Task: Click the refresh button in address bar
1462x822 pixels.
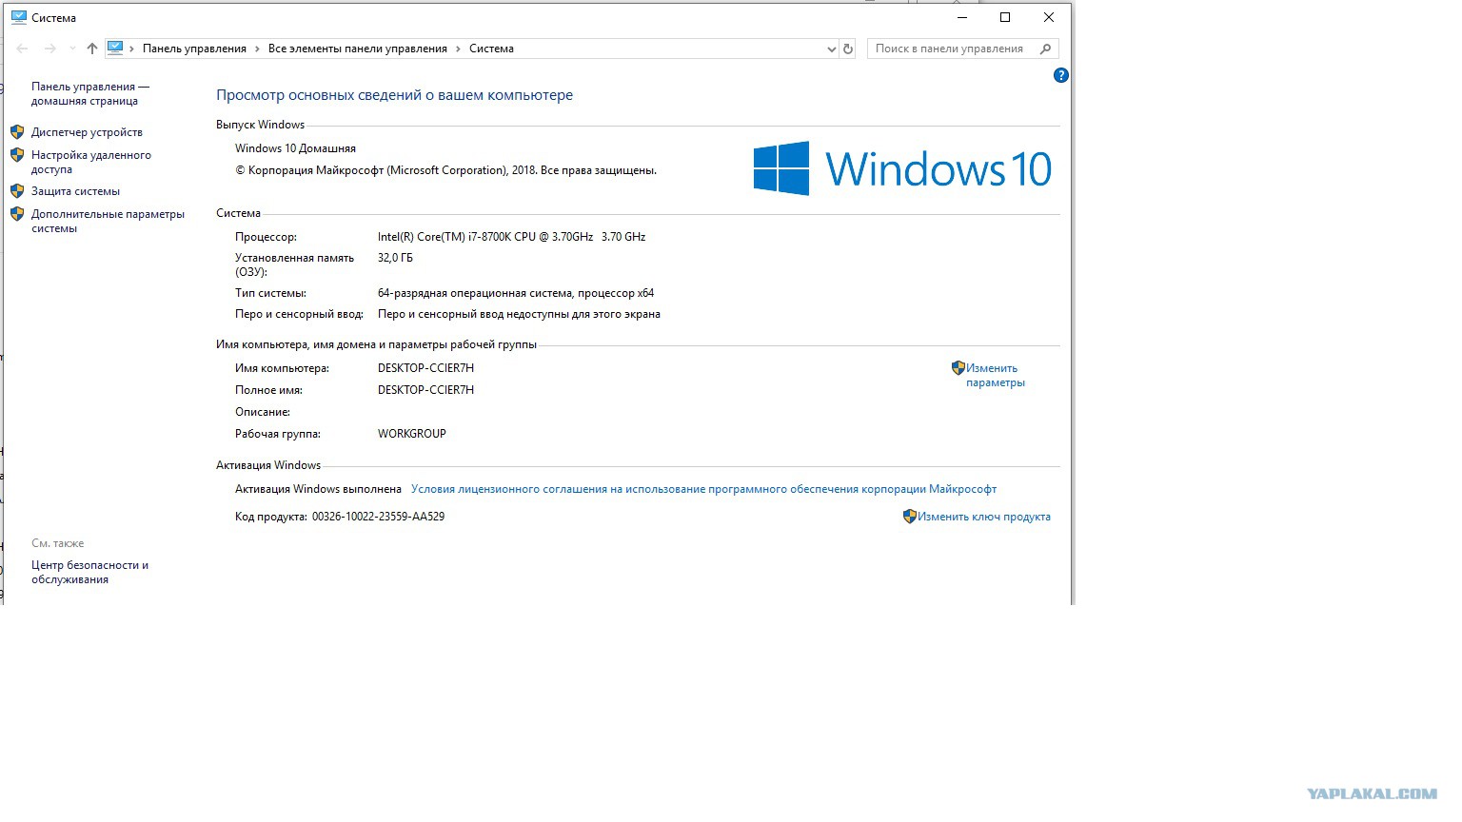Action: tap(848, 49)
